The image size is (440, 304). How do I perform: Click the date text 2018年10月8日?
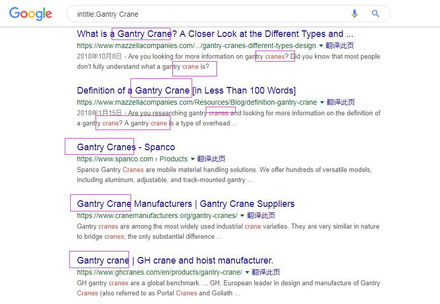[x=99, y=57]
